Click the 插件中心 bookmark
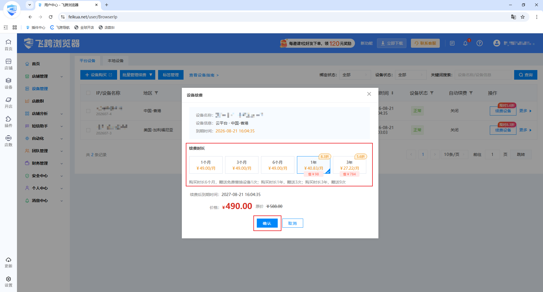The width and height of the screenshot is (543, 292). coord(36,27)
